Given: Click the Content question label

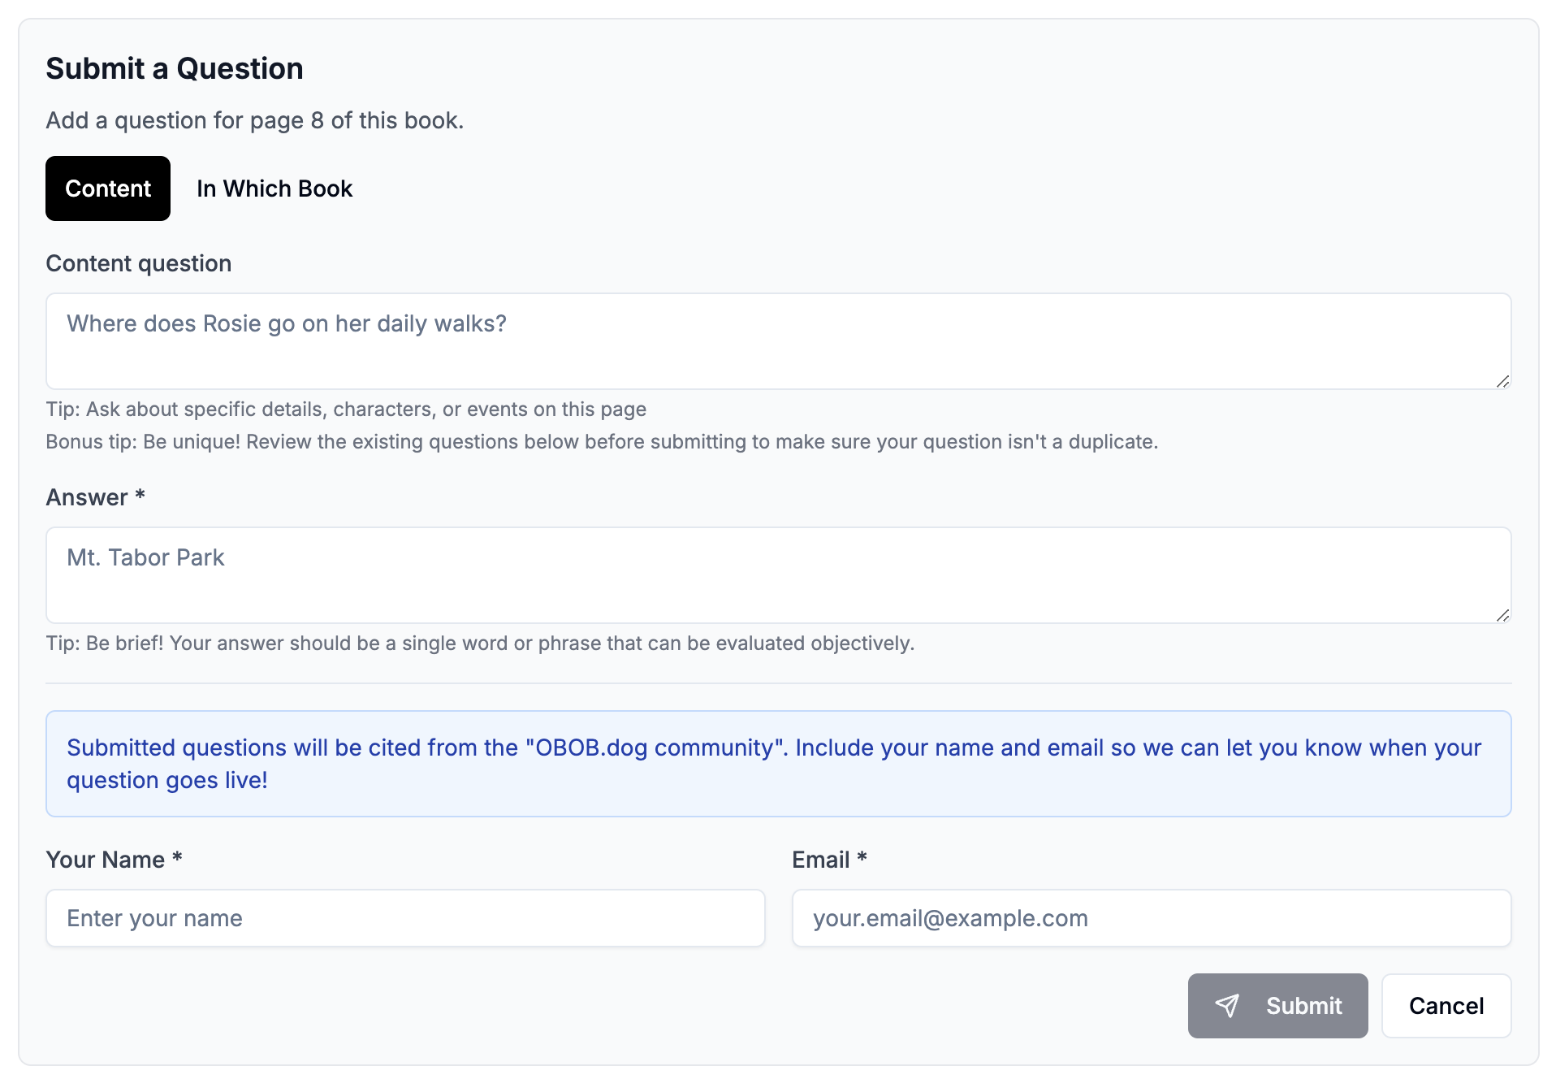Looking at the screenshot, I should [x=138, y=262].
